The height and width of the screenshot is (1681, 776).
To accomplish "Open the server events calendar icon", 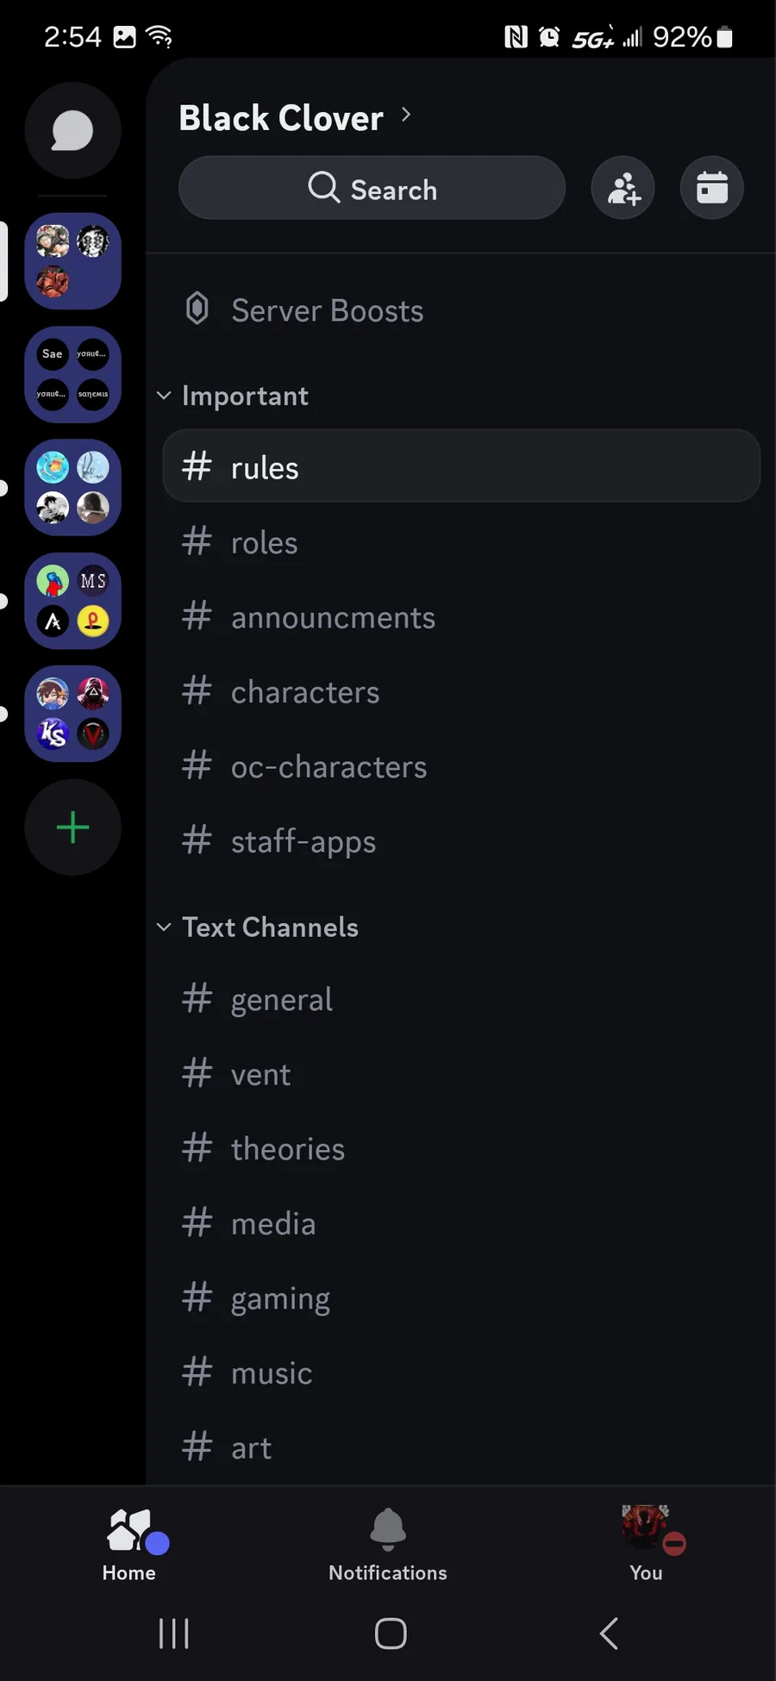I will click(711, 188).
